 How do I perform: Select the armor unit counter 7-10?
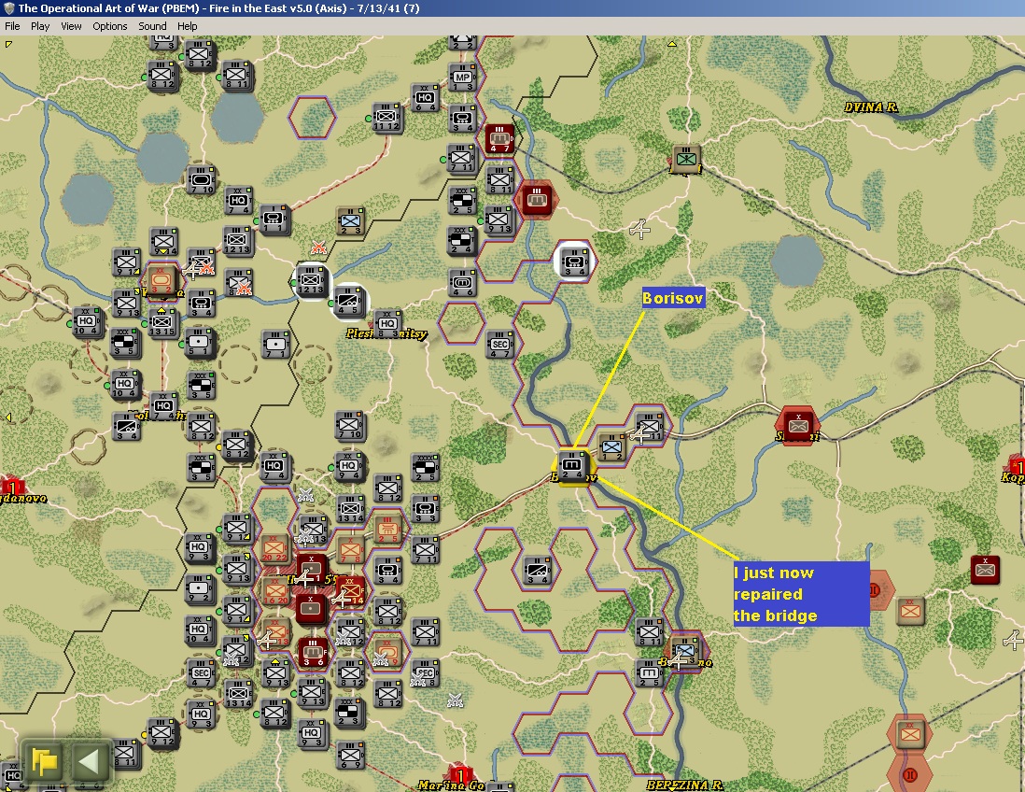(201, 179)
